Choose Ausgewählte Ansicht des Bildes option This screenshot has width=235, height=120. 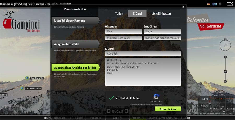coord(75,68)
